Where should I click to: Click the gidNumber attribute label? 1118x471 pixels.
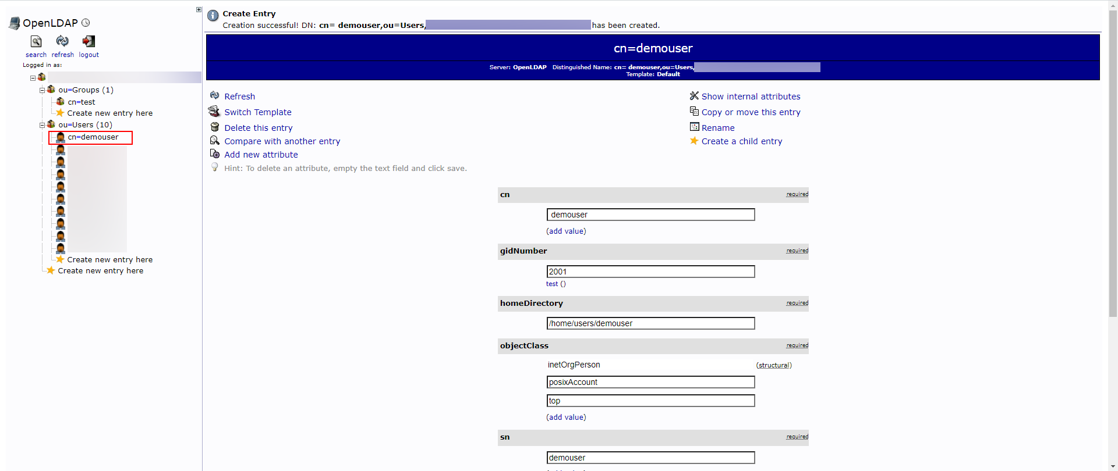(523, 251)
